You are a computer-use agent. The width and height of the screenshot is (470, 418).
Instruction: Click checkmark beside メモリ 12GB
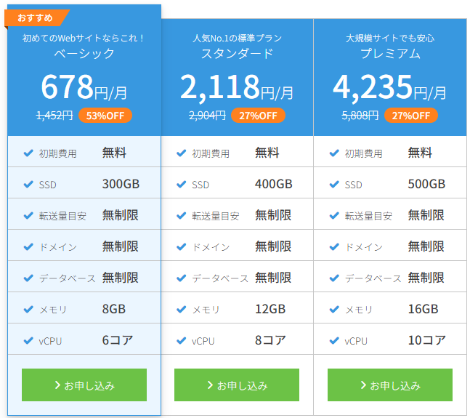[182, 309]
